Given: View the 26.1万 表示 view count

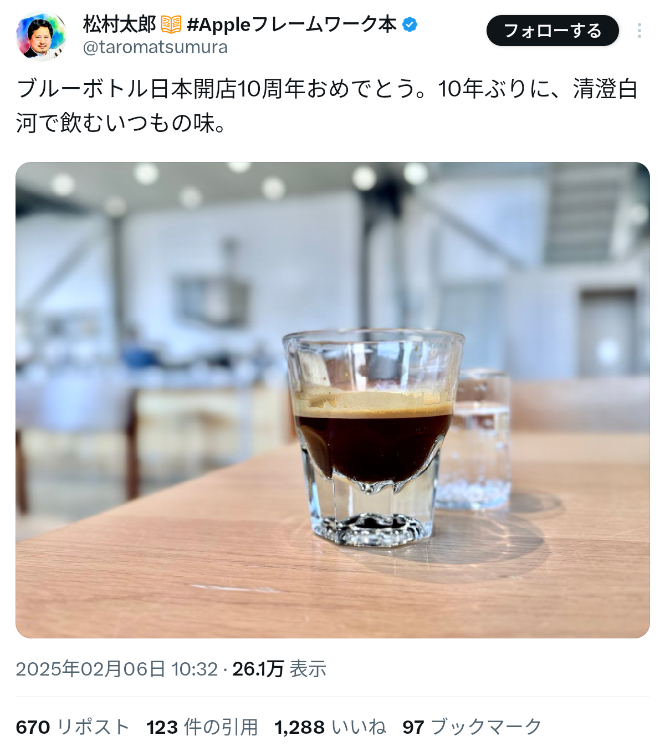Looking at the screenshot, I should (279, 669).
